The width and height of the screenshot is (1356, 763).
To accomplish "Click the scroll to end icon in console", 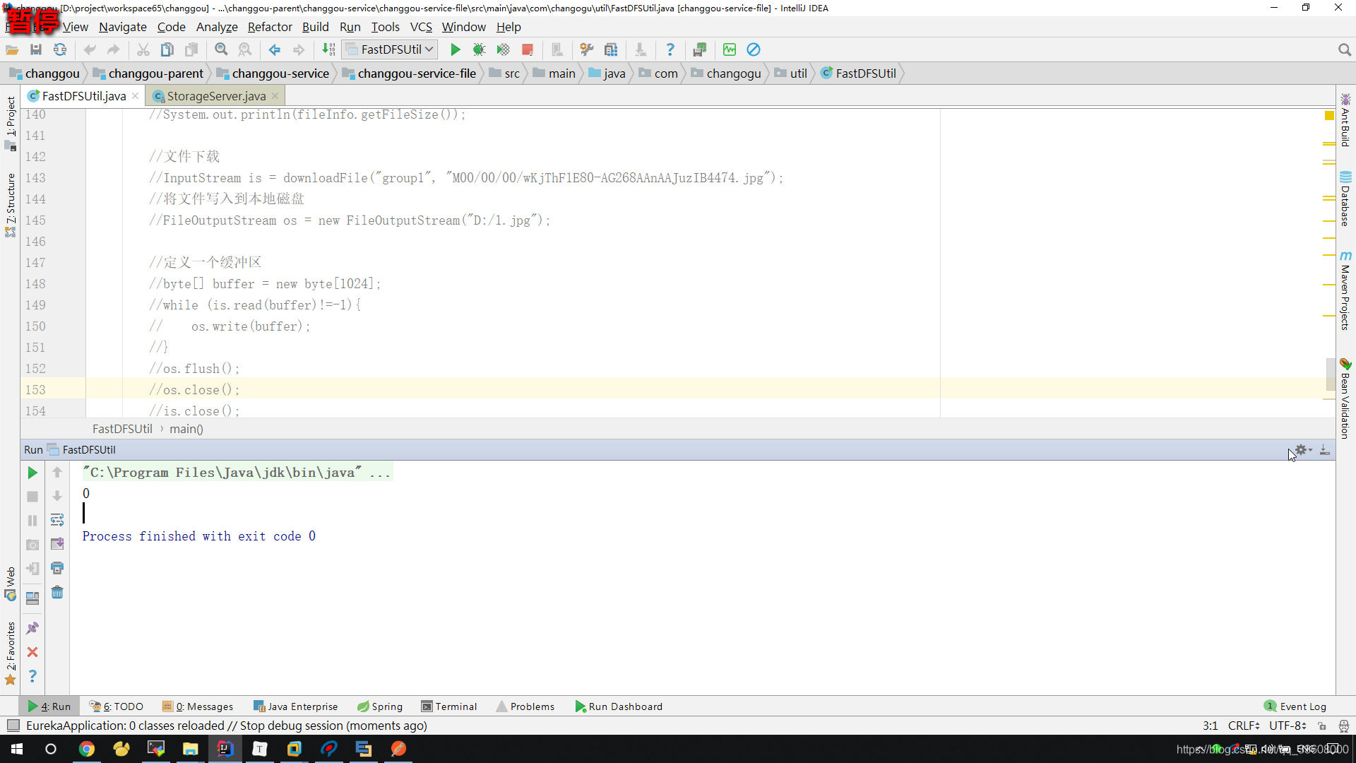I will click(57, 544).
